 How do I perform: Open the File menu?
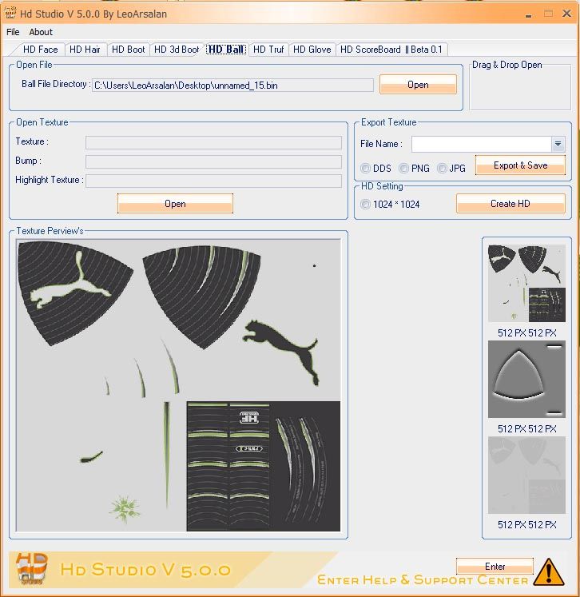point(13,32)
